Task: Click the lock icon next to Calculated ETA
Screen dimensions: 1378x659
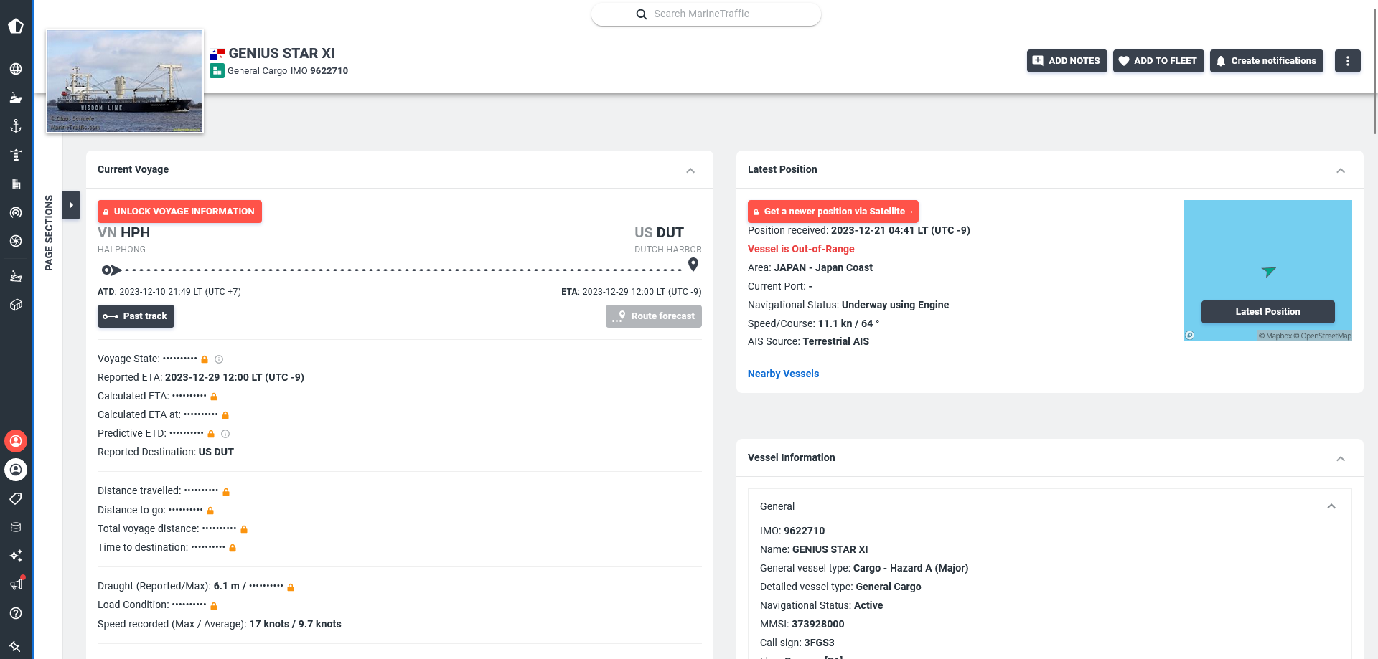Action: [x=214, y=397]
